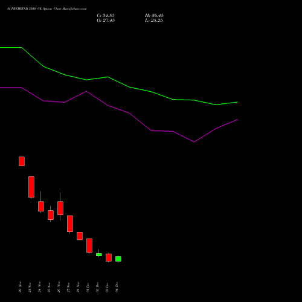Click the tall red candlestick for 21 Nov
The width and height of the screenshot is (302, 302).
[x=31, y=187]
